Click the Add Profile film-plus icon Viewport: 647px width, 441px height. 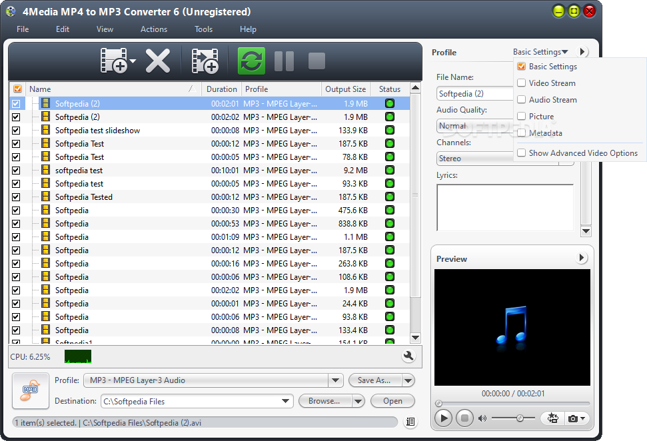pyautogui.click(x=205, y=61)
